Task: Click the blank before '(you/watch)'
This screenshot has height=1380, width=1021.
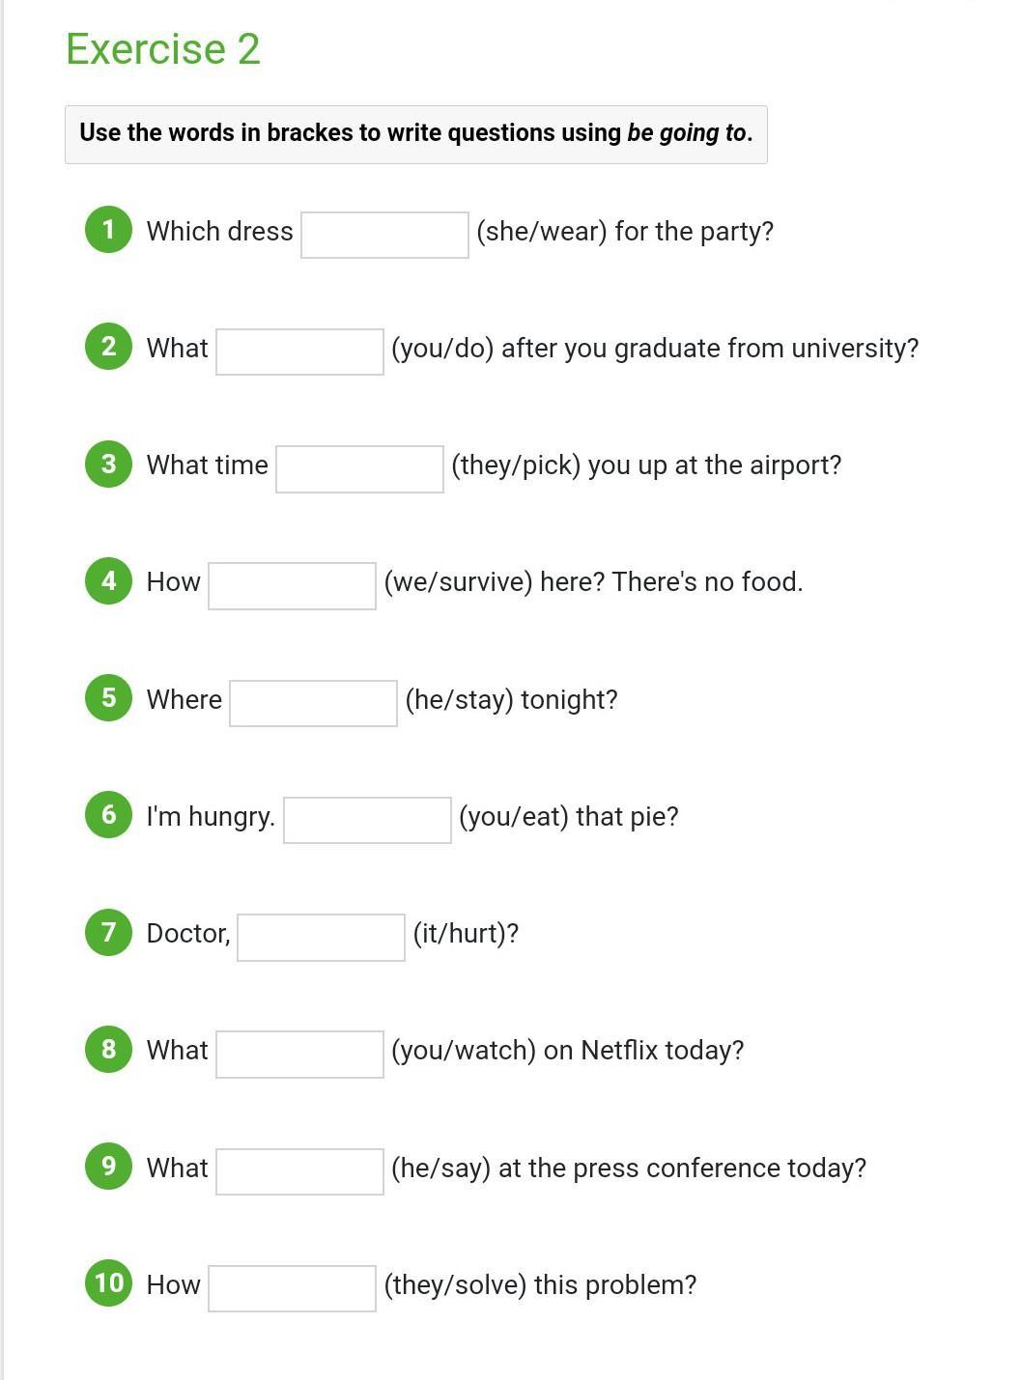Action: click(x=299, y=1054)
